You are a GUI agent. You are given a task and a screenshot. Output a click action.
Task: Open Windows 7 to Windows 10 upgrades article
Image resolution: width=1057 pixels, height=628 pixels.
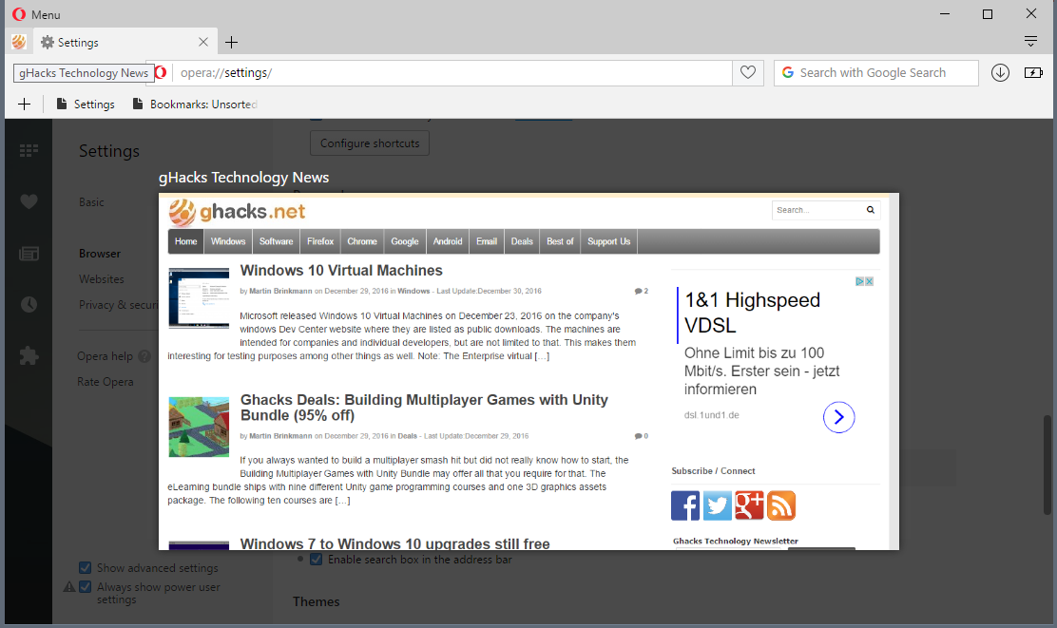(395, 543)
